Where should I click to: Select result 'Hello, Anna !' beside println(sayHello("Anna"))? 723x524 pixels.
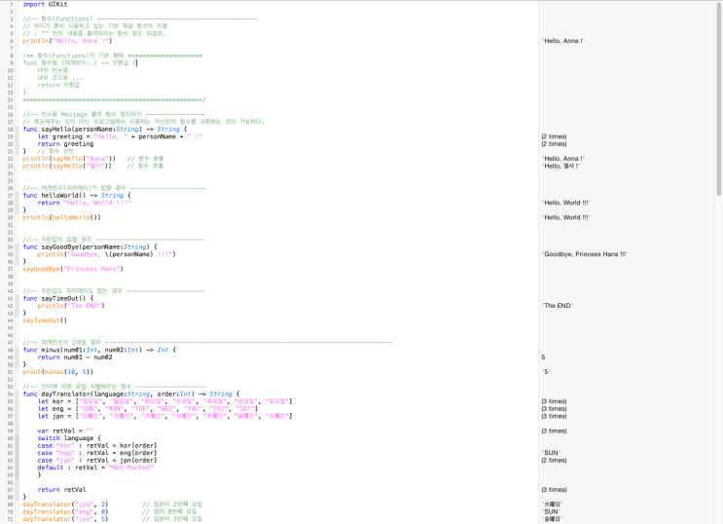[563, 159]
